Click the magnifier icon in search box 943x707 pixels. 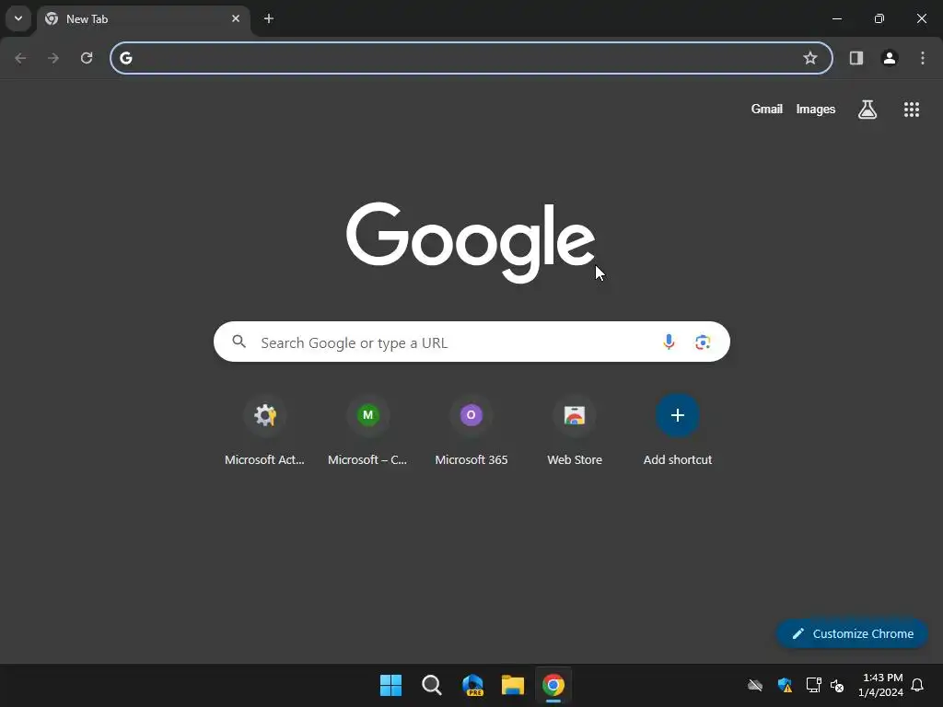pos(239,342)
